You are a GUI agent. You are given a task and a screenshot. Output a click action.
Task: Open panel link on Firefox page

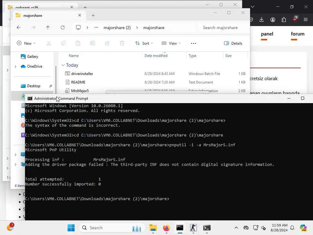pos(267,34)
